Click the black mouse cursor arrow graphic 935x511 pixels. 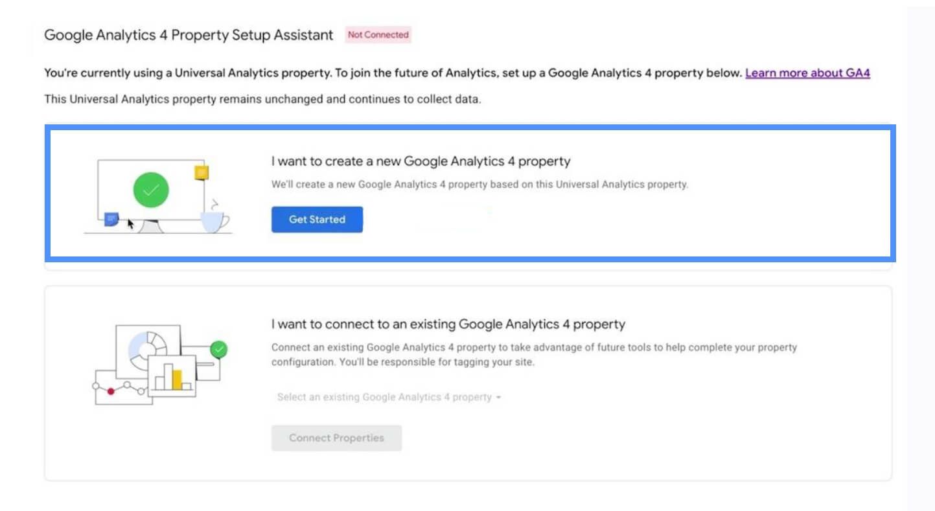pos(130,224)
